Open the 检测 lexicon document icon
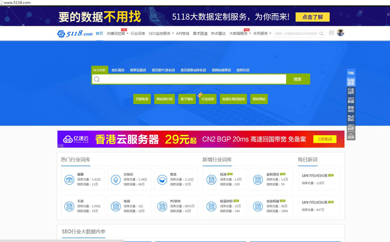 [x=211, y=180]
